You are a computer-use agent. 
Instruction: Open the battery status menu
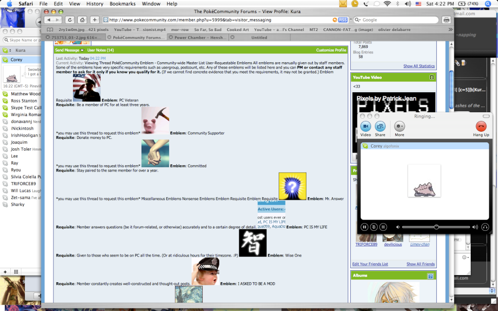[x=468, y=4]
